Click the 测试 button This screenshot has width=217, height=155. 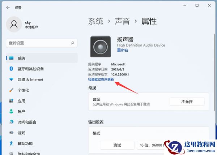click(x=117, y=145)
